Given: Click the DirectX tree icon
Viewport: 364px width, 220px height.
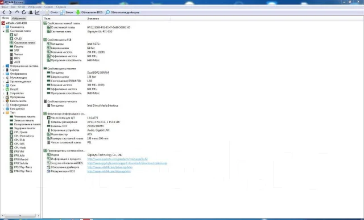Looking at the screenshot, I should pyautogui.click(x=7, y=89).
